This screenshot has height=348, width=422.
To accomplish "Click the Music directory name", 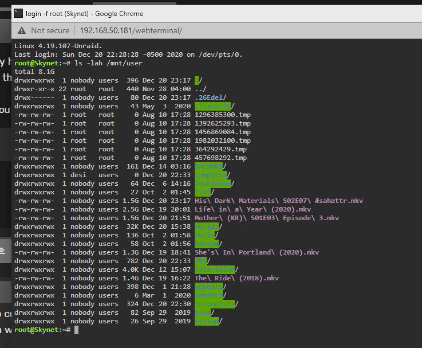I will pos(204,235).
